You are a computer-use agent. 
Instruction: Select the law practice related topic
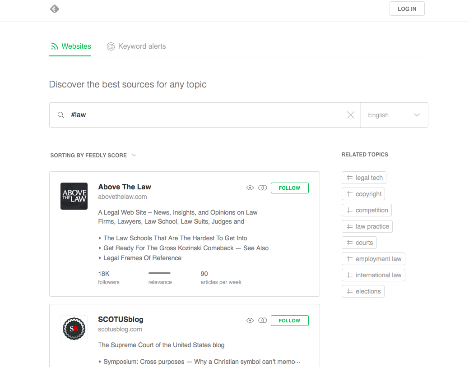pyautogui.click(x=367, y=226)
